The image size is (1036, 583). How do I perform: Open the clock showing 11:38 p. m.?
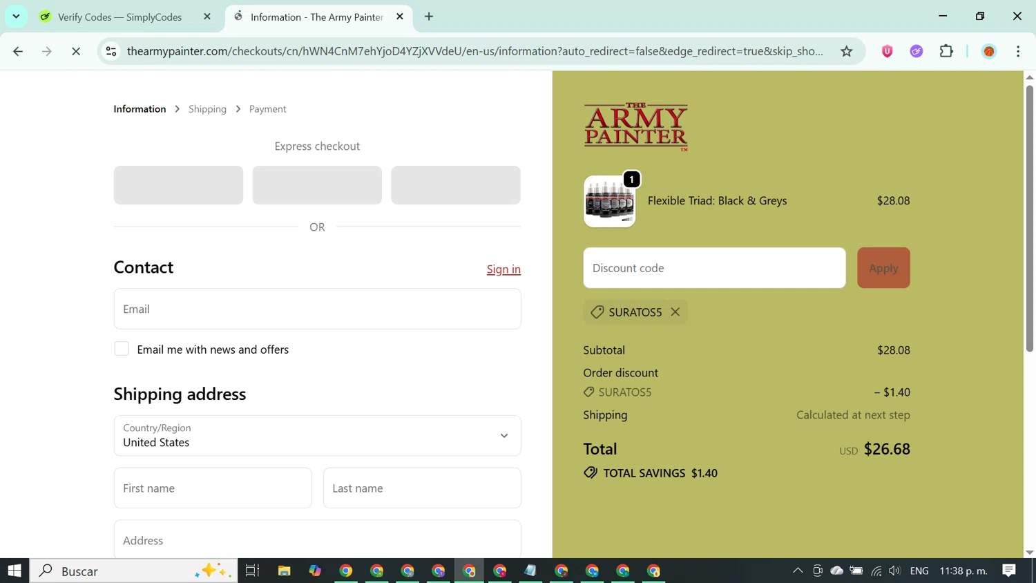click(x=963, y=571)
